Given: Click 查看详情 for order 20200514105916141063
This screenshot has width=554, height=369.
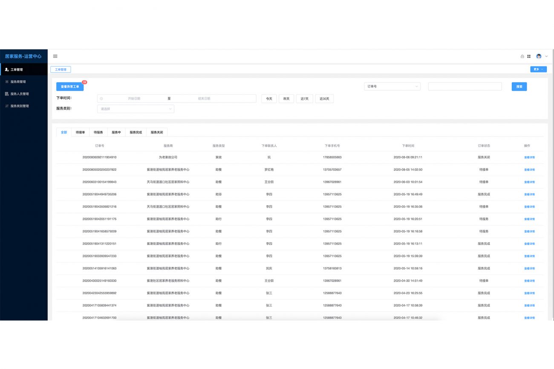Looking at the screenshot, I should point(529,268).
